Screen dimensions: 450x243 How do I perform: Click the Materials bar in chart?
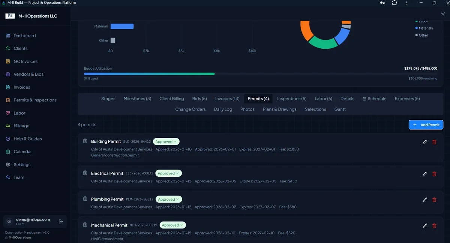[122, 26]
